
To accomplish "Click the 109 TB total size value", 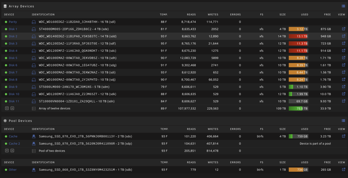I will 281,109.
